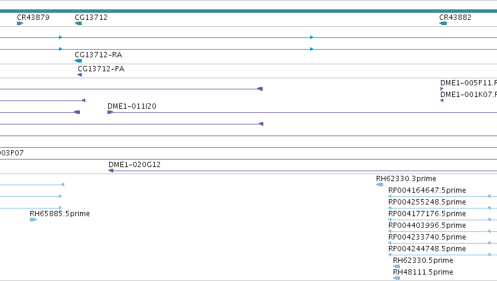This screenshot has width=497, height=281.
Task: Click the RP004403996.5prime label
Action: (428, 226)
